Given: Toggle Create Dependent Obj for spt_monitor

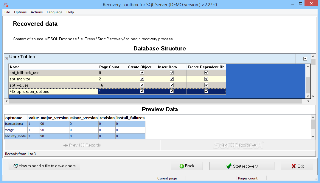Looking at the screenshot, I should pyautogui.click(x=206, y=79).
